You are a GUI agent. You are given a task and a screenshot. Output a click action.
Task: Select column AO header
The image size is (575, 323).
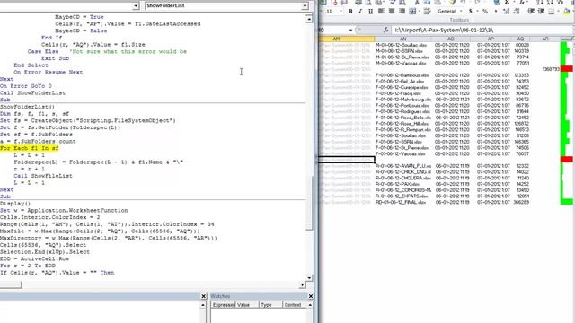click(451, 39)
